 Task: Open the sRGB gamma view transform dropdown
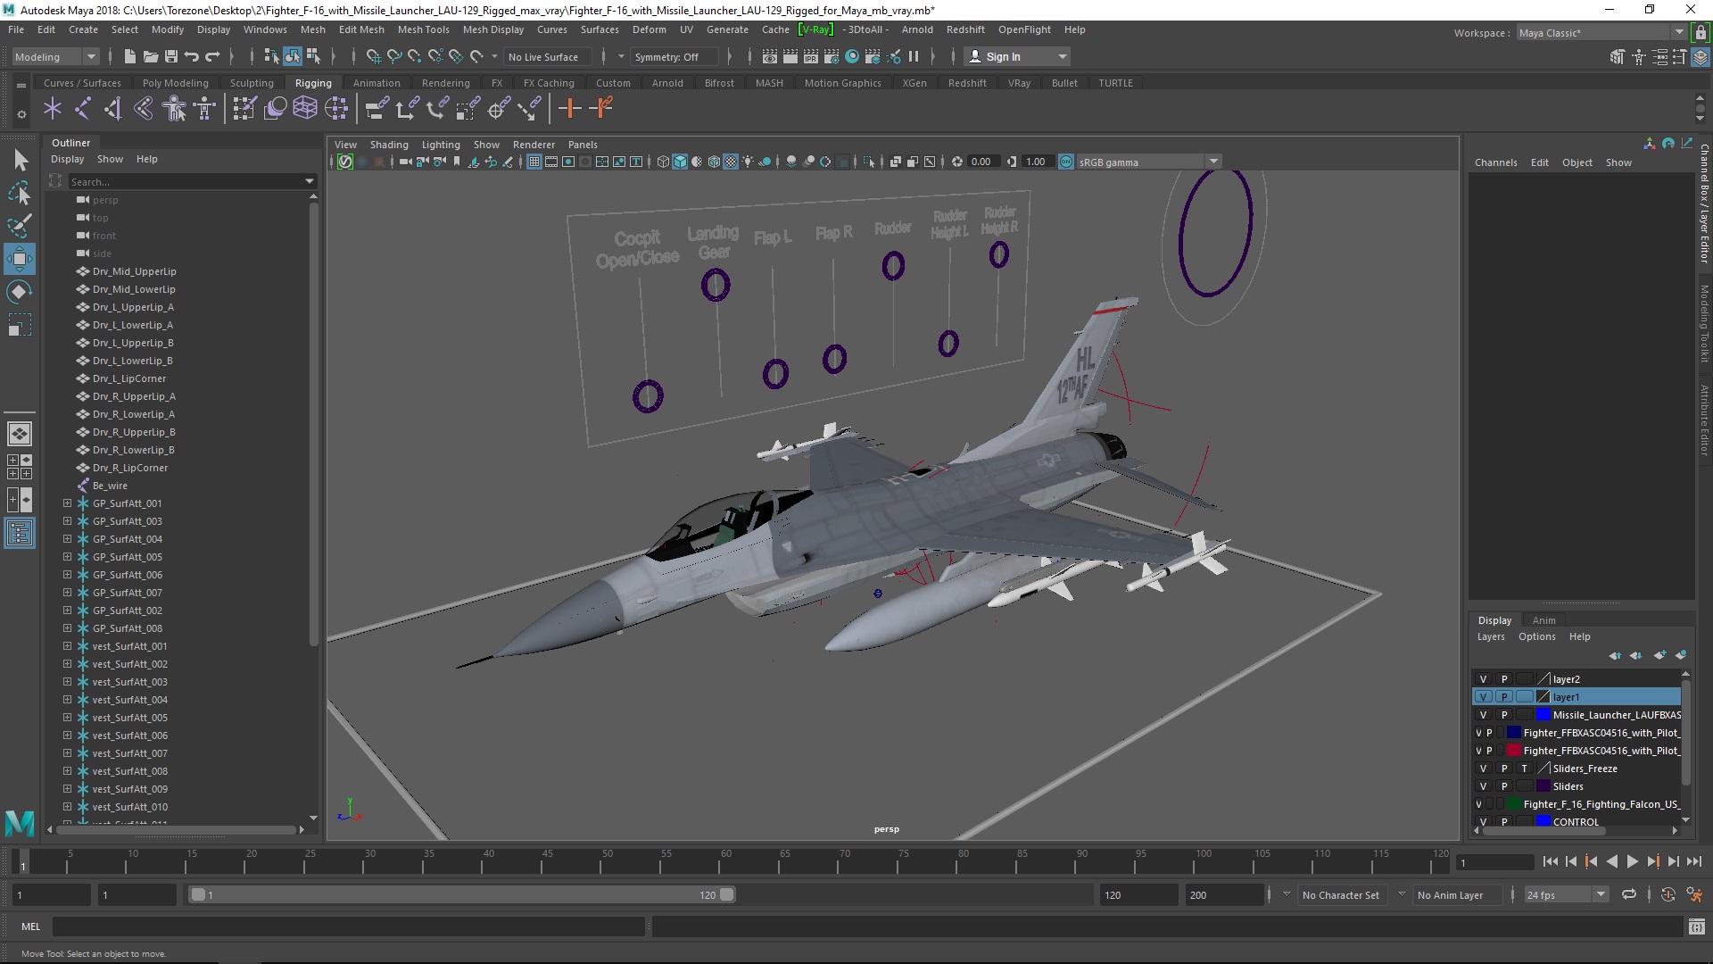[1147, 162]
